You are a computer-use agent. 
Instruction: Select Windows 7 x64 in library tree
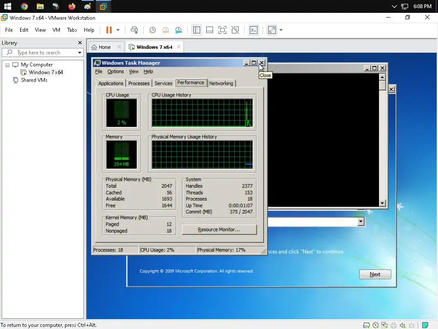pyautogui.click(x=46, y=72)
